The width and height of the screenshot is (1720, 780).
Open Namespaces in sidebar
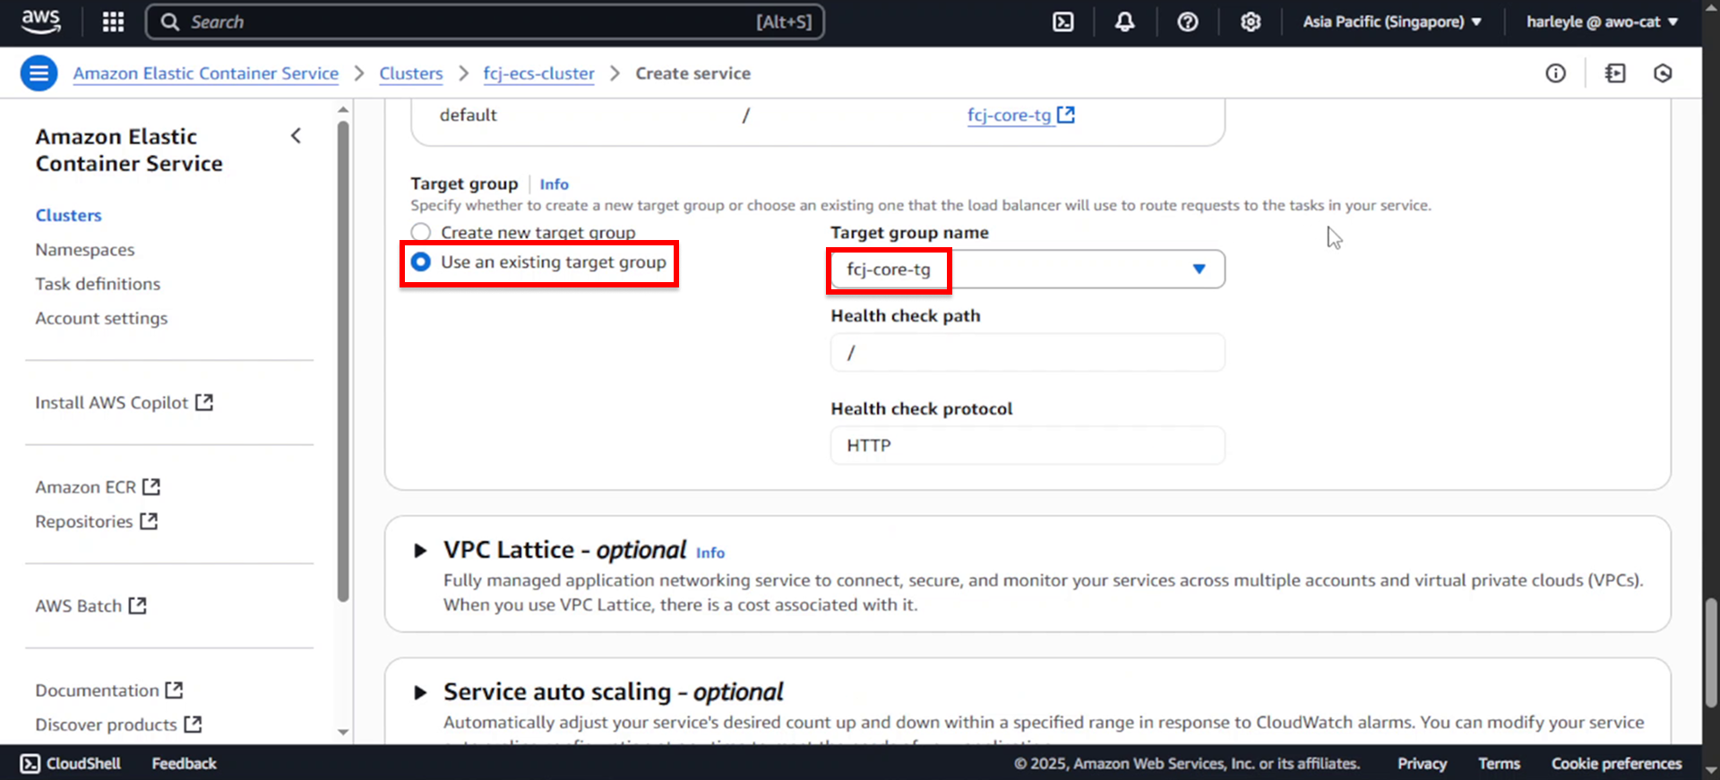[85, 250]
